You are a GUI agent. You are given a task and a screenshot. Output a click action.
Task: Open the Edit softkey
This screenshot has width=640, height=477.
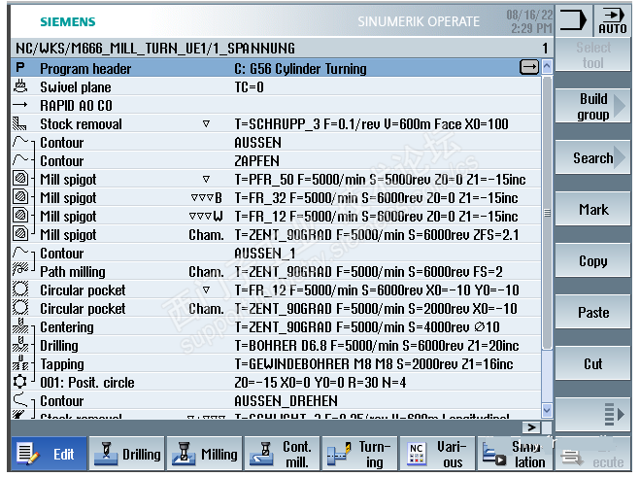click(49, 454)
